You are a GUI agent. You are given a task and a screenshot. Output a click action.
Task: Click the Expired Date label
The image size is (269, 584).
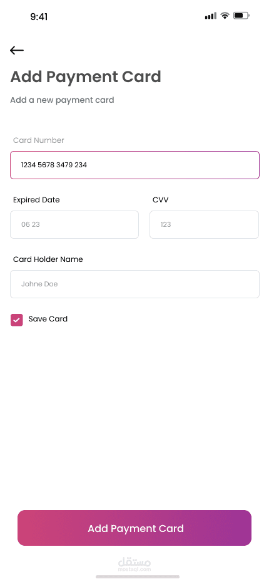36,200
